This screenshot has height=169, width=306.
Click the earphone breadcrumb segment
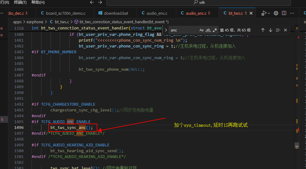tap(35, 22)
